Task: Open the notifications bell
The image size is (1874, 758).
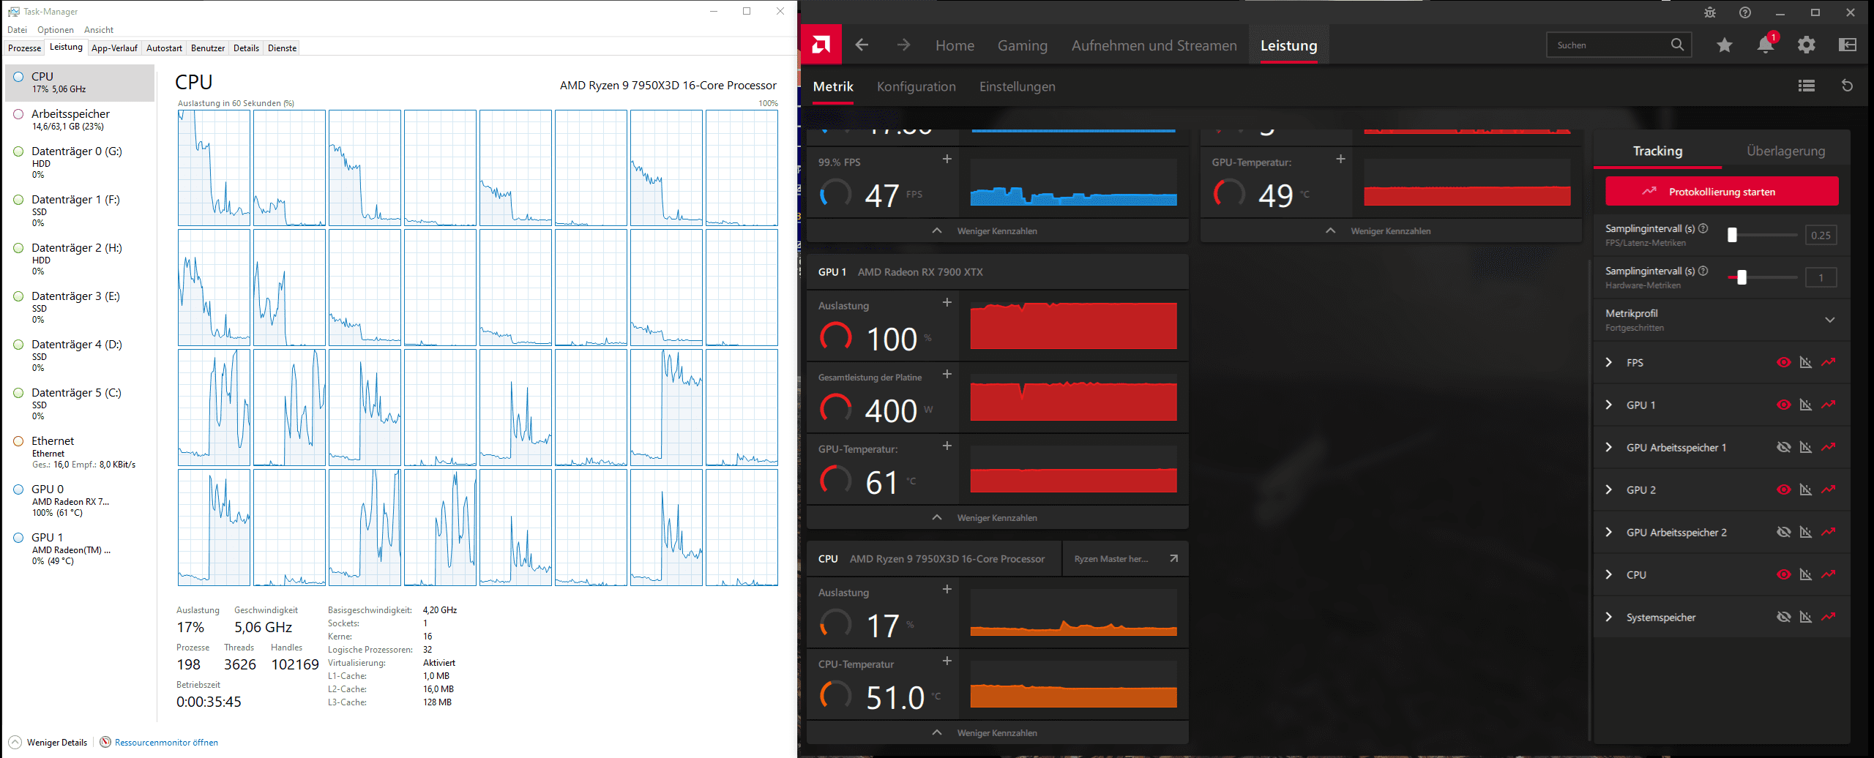Action: (x=1766, y=45)
